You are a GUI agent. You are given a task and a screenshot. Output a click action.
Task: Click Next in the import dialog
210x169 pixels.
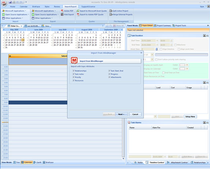pyautogui.click(x=121, y=114)
